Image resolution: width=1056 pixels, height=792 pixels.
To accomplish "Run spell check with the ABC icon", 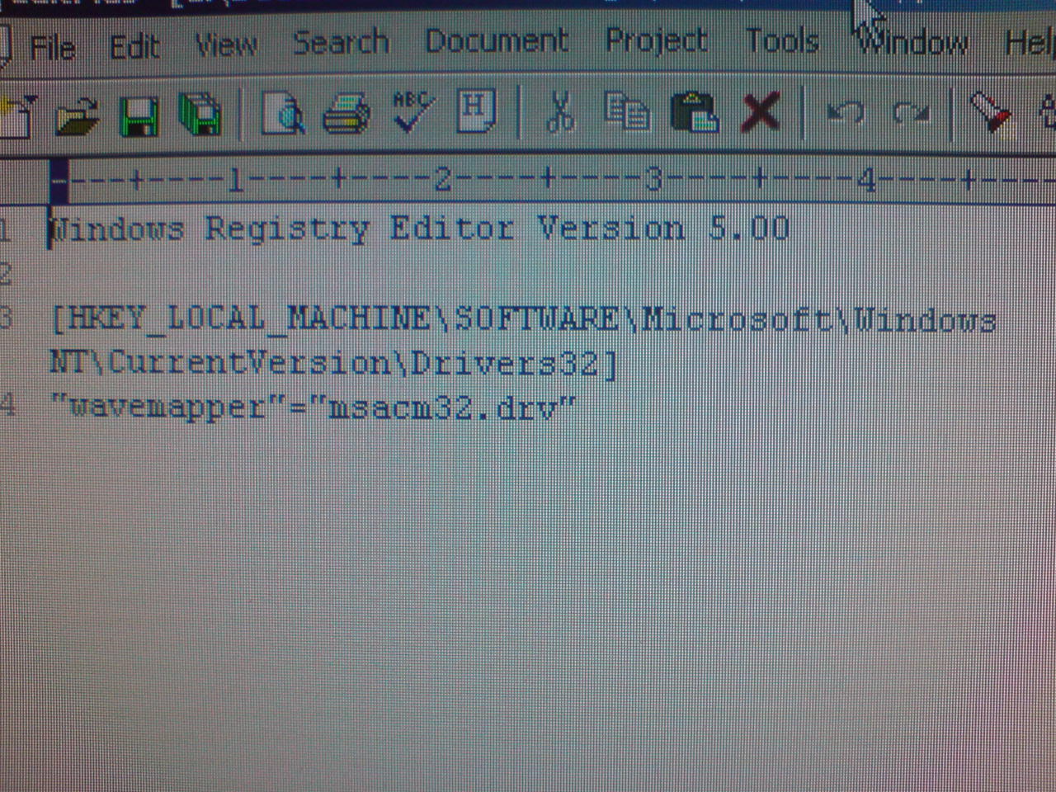I will (x=412, y=111).
